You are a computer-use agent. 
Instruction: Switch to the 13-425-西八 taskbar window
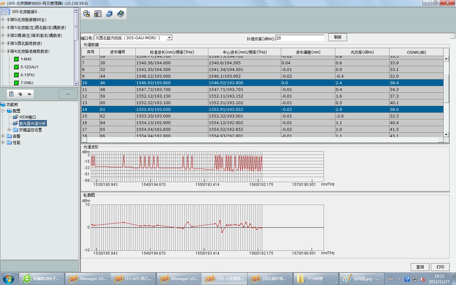click(133, 279)
